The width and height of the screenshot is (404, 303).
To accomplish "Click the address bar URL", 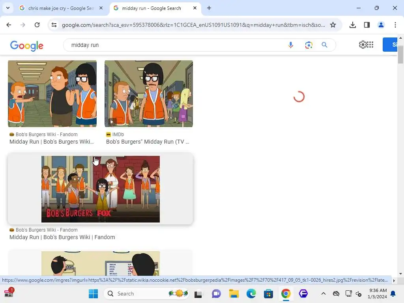I will 193,25.
